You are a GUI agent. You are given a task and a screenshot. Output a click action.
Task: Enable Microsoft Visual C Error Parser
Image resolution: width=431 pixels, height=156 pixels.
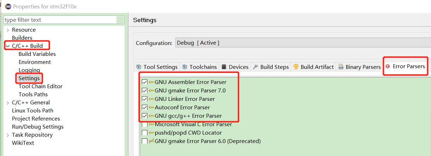pos(145,124)
